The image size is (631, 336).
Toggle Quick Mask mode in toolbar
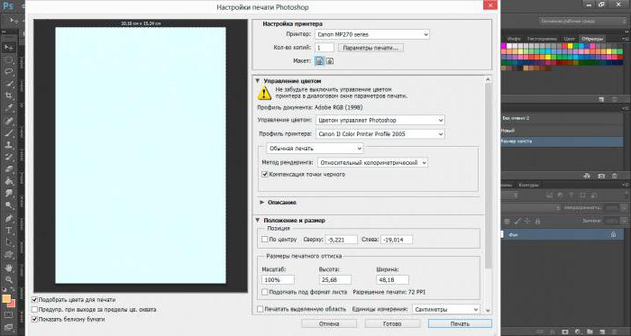[9, 314]
